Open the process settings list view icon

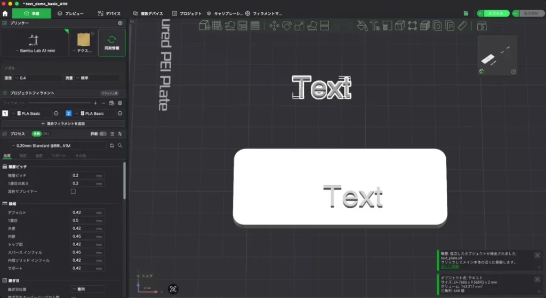[x=112, y=134]
